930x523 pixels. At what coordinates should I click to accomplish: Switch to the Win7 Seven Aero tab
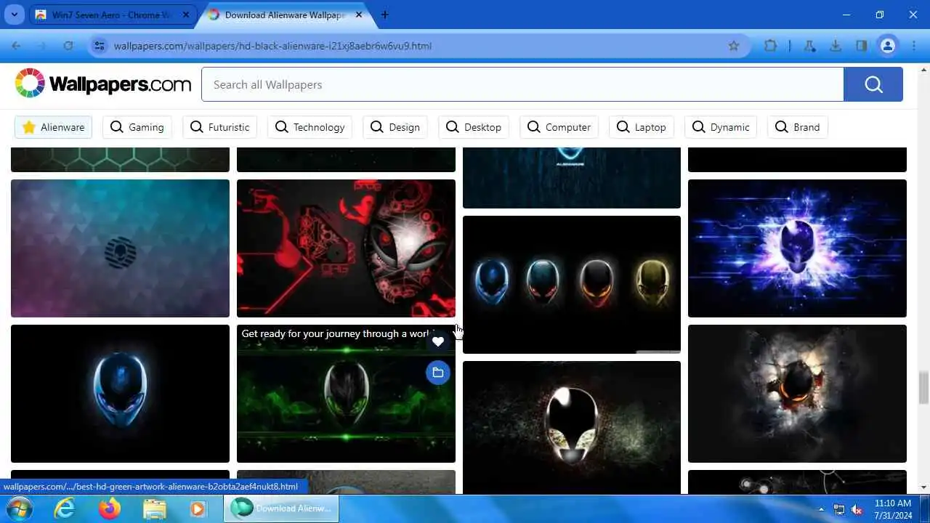111,15
